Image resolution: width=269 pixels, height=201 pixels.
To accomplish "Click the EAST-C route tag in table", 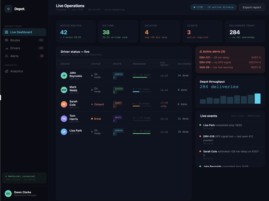I will 118,105.
